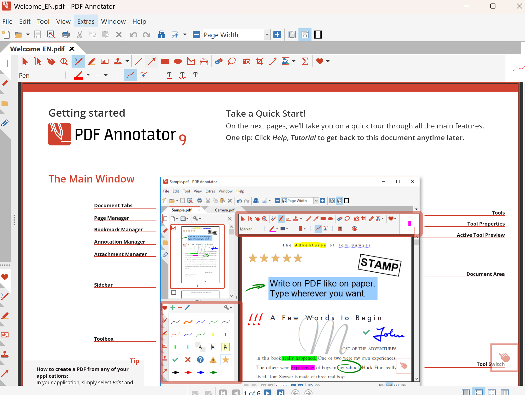Toggle full screen mode button

[x=318, y=35]
